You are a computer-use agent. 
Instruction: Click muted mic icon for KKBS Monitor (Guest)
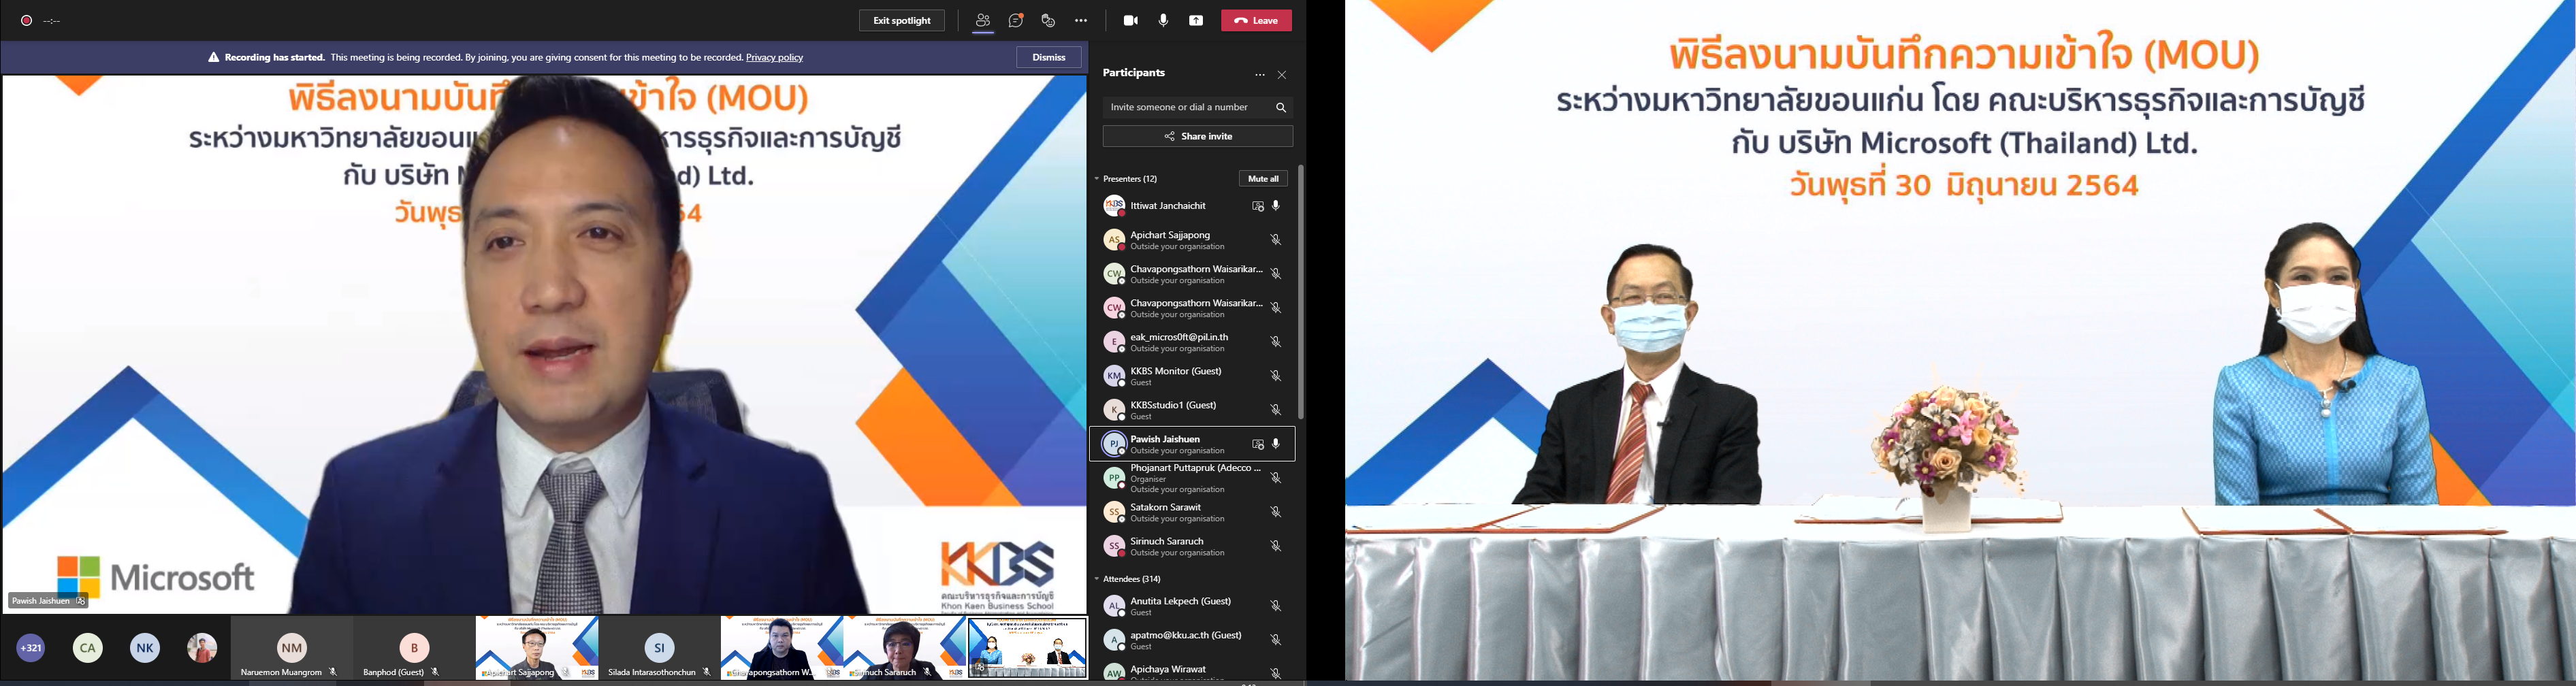click(1276, 376)
